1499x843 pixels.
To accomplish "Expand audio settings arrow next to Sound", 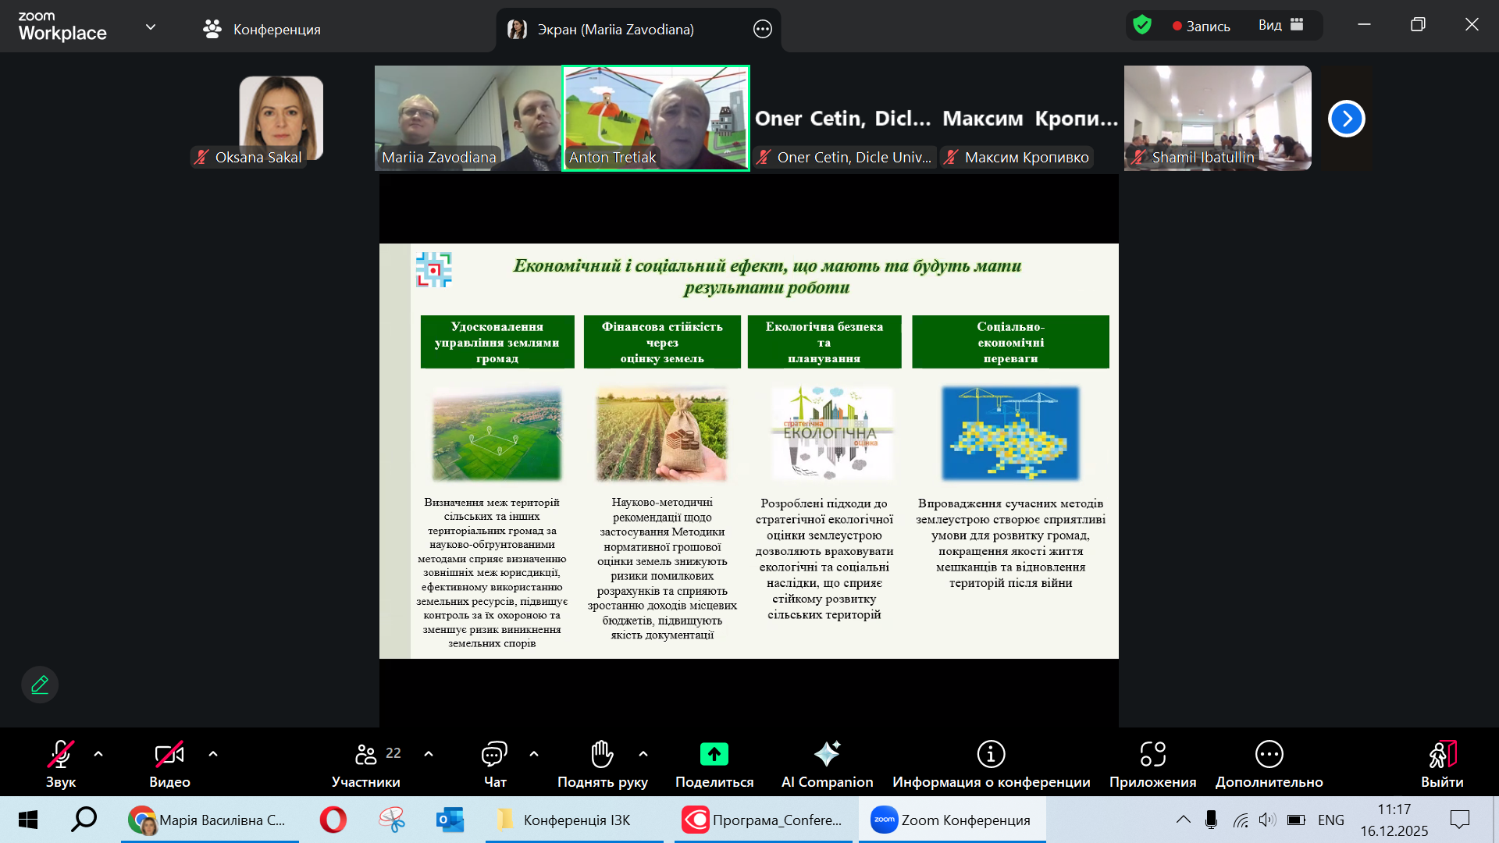I will pyautogui.click(x=98, y=754).
